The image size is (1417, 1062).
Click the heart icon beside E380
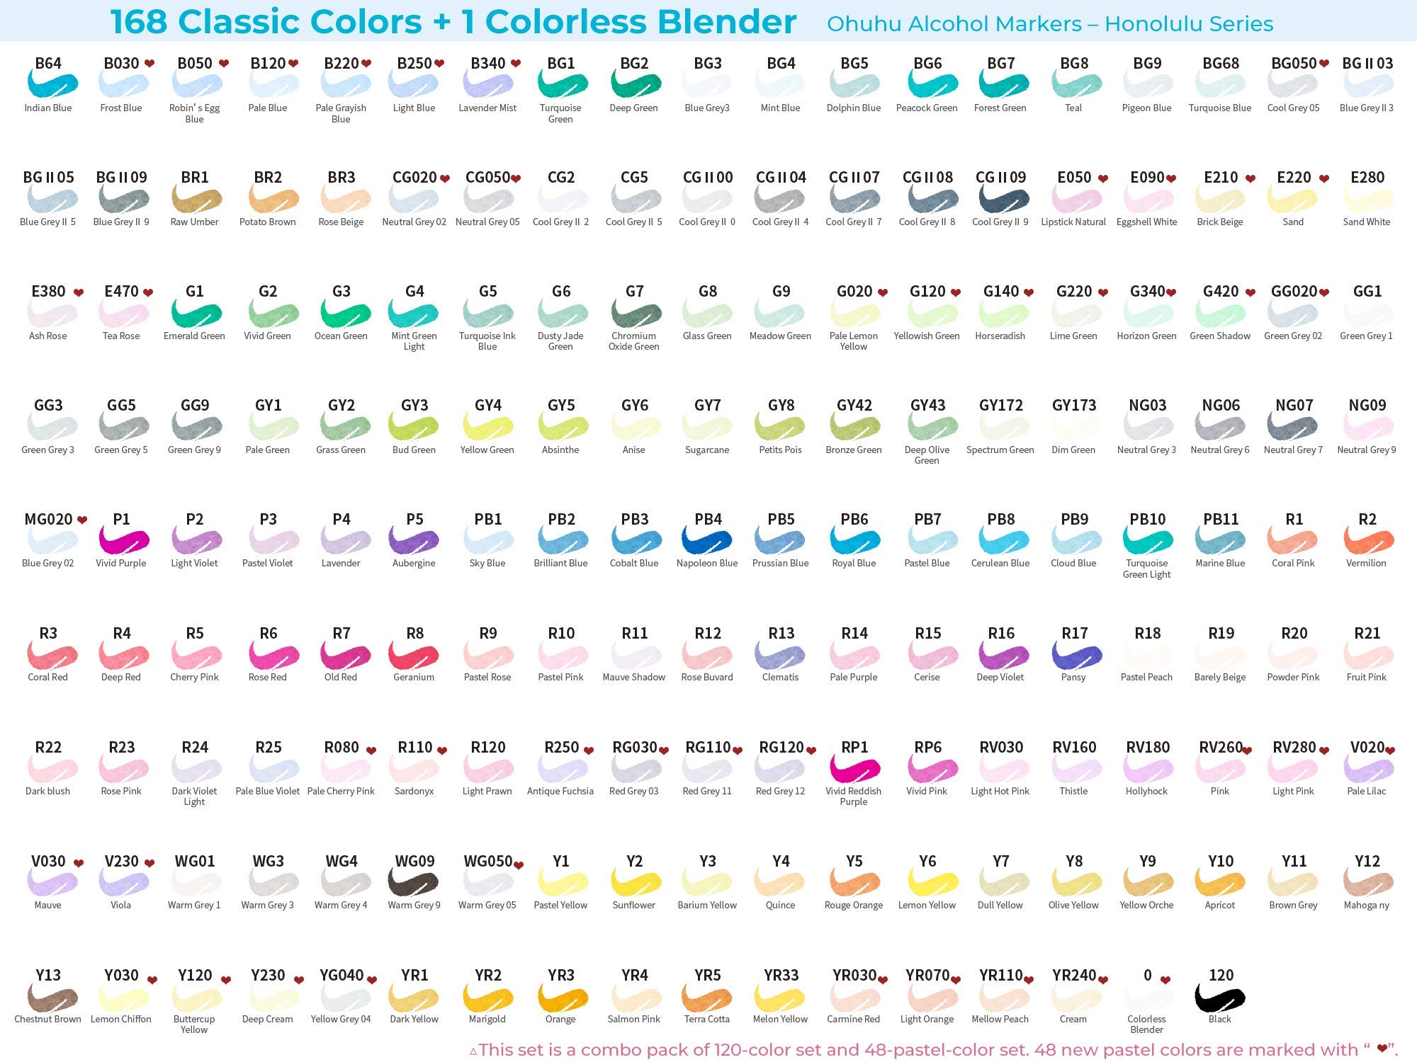pyautogui.click(x=79, y=292)
